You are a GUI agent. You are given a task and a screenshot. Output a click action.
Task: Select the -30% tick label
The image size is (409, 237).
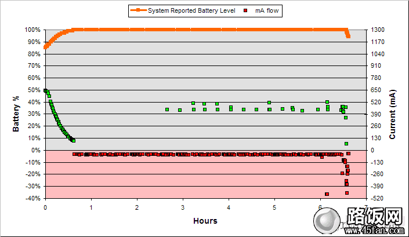33,187
